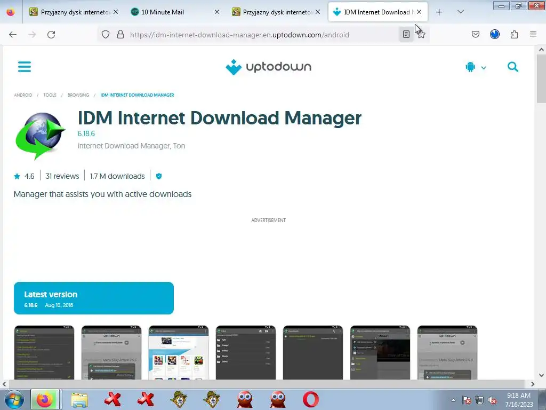Click the site security padlock icon
Screen dimensions: 546x410
coord(121,34)
